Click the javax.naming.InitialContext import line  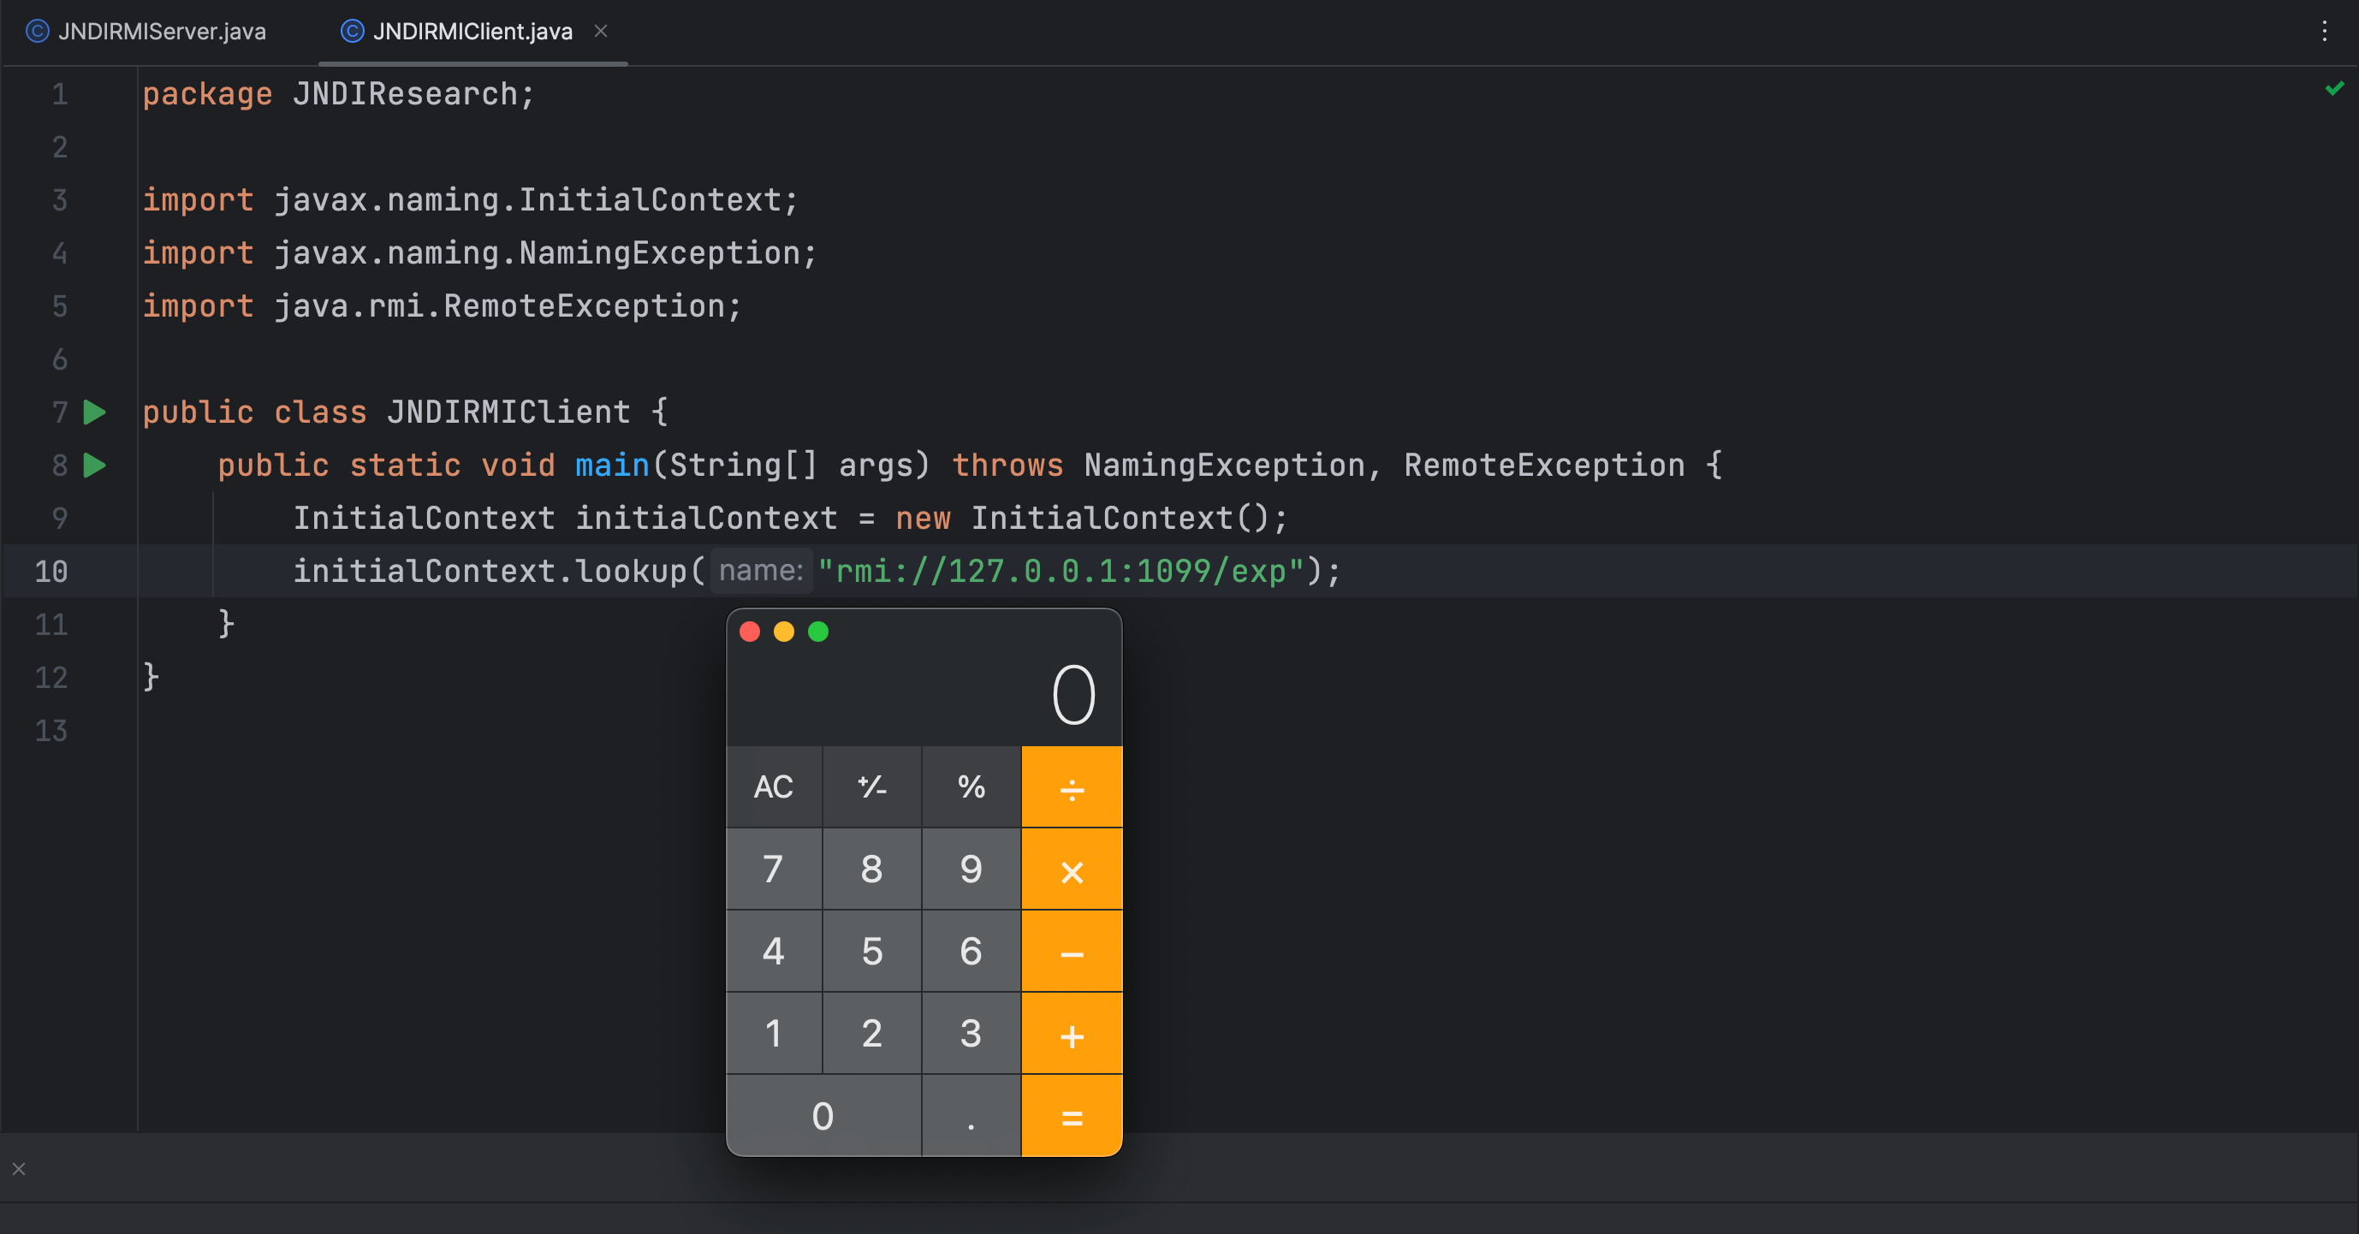point(471,200)
